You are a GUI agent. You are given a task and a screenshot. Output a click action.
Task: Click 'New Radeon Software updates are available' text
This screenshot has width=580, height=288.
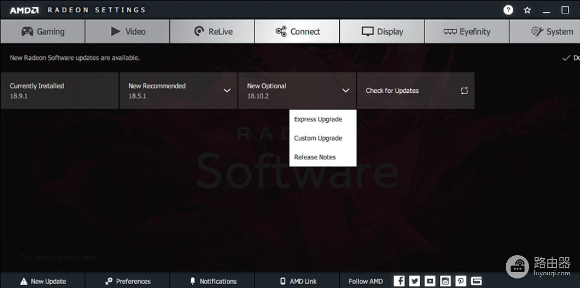75,58
